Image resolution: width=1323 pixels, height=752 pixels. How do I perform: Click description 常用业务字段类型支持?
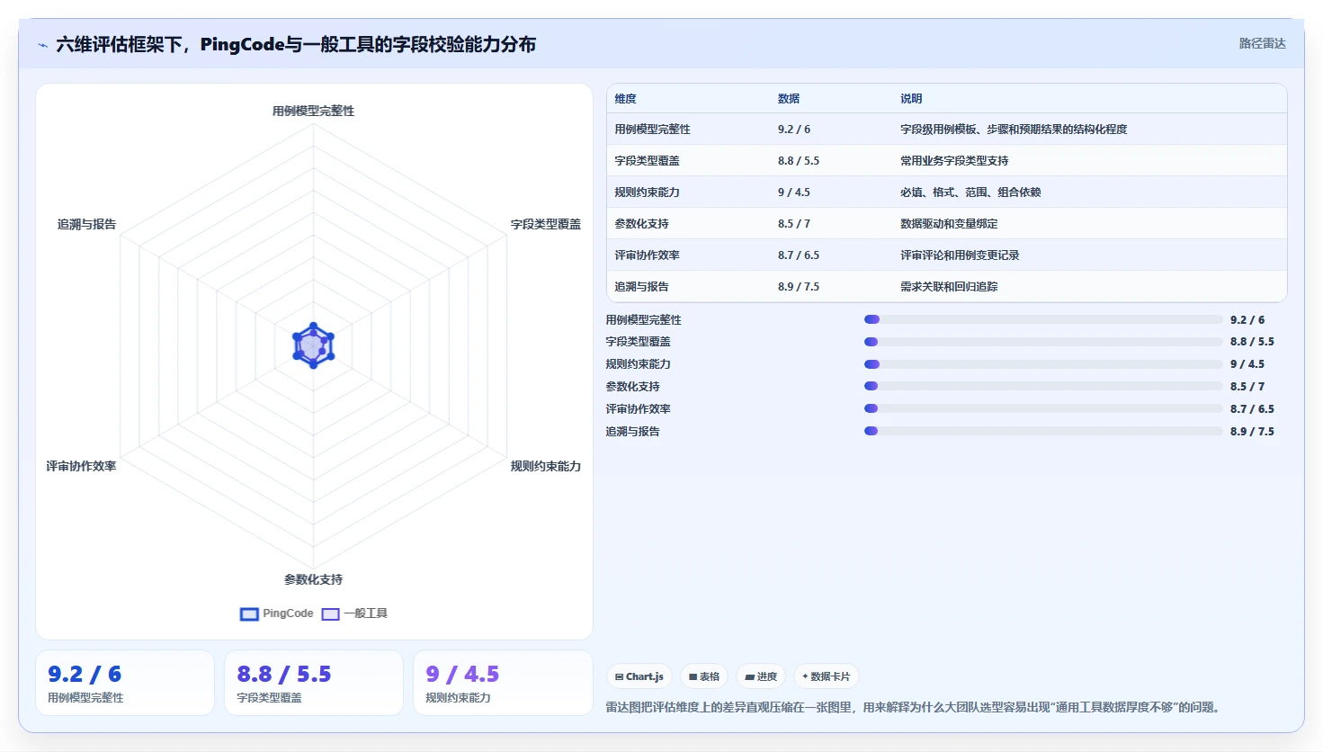(x=954, y=161)
